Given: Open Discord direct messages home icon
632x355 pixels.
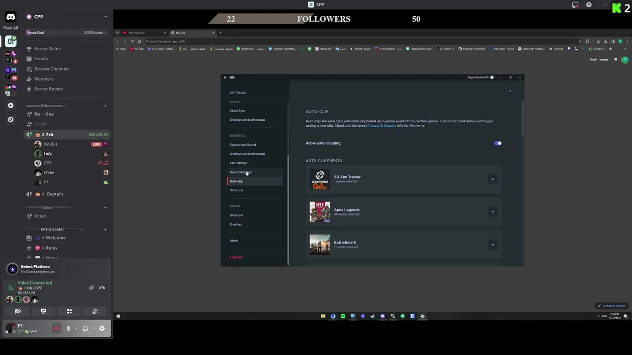Looking at the screenshot, I should click(x=10, y=17).
